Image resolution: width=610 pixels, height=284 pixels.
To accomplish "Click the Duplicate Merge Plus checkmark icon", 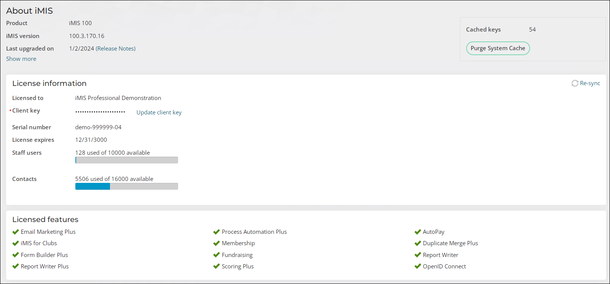I will [418, 243].
